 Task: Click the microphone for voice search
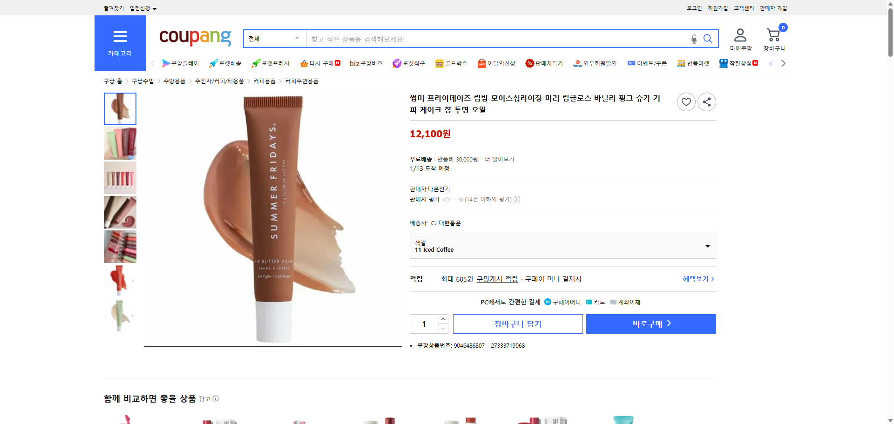[x=693, y=39]
